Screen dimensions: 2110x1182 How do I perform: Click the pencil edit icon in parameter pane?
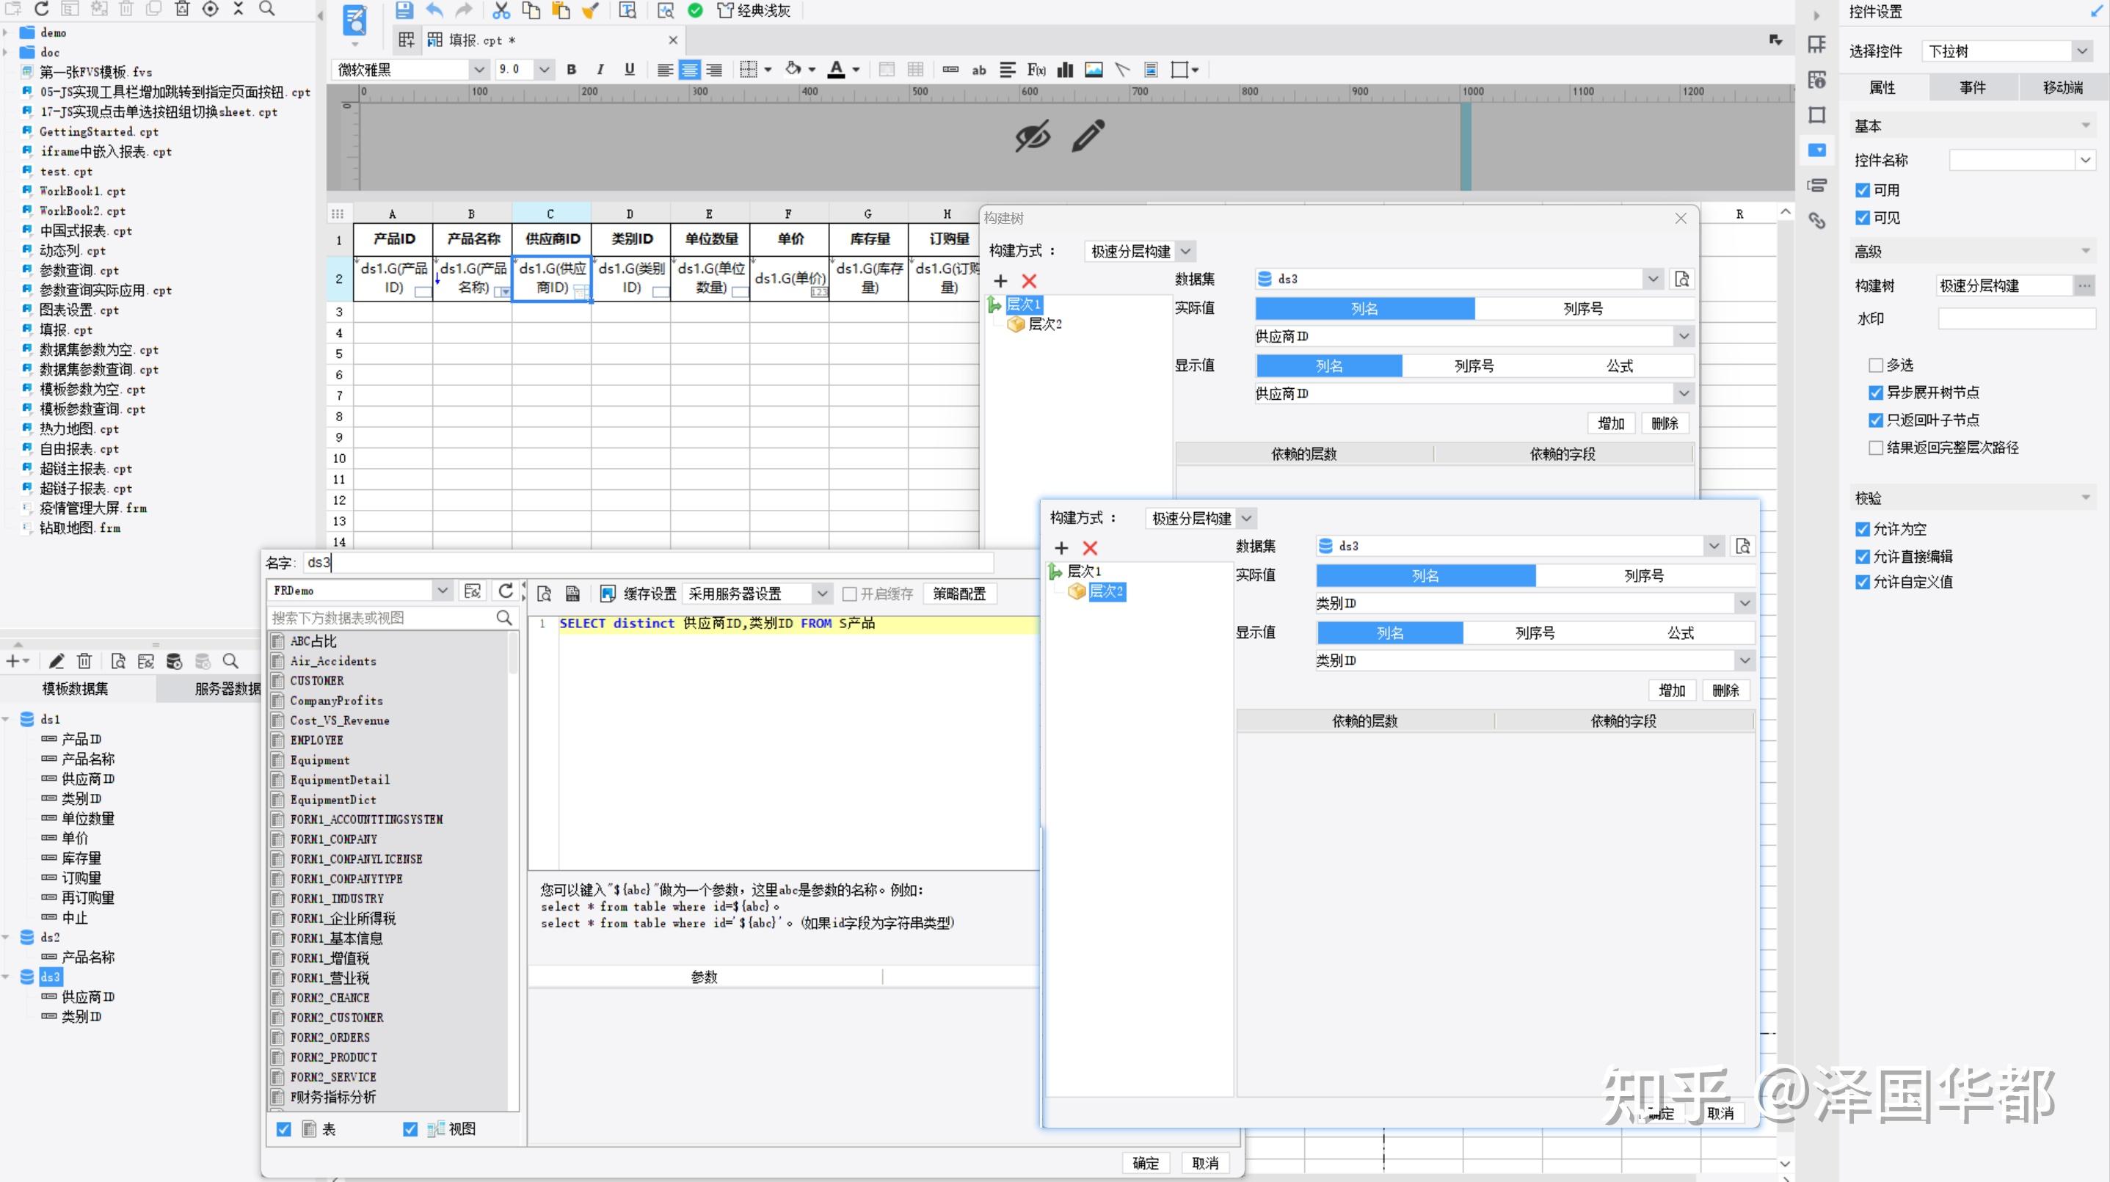pos(1088,136)
